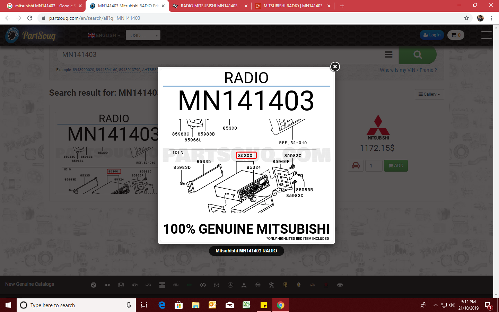Image resolution: width=499 pixels, height=312 pixels.
Task: Open the shopping cart button
Action: pos(456,35)
